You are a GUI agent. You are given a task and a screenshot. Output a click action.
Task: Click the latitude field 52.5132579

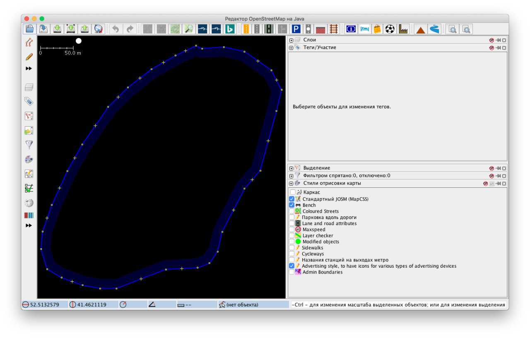tap(44, 304)
